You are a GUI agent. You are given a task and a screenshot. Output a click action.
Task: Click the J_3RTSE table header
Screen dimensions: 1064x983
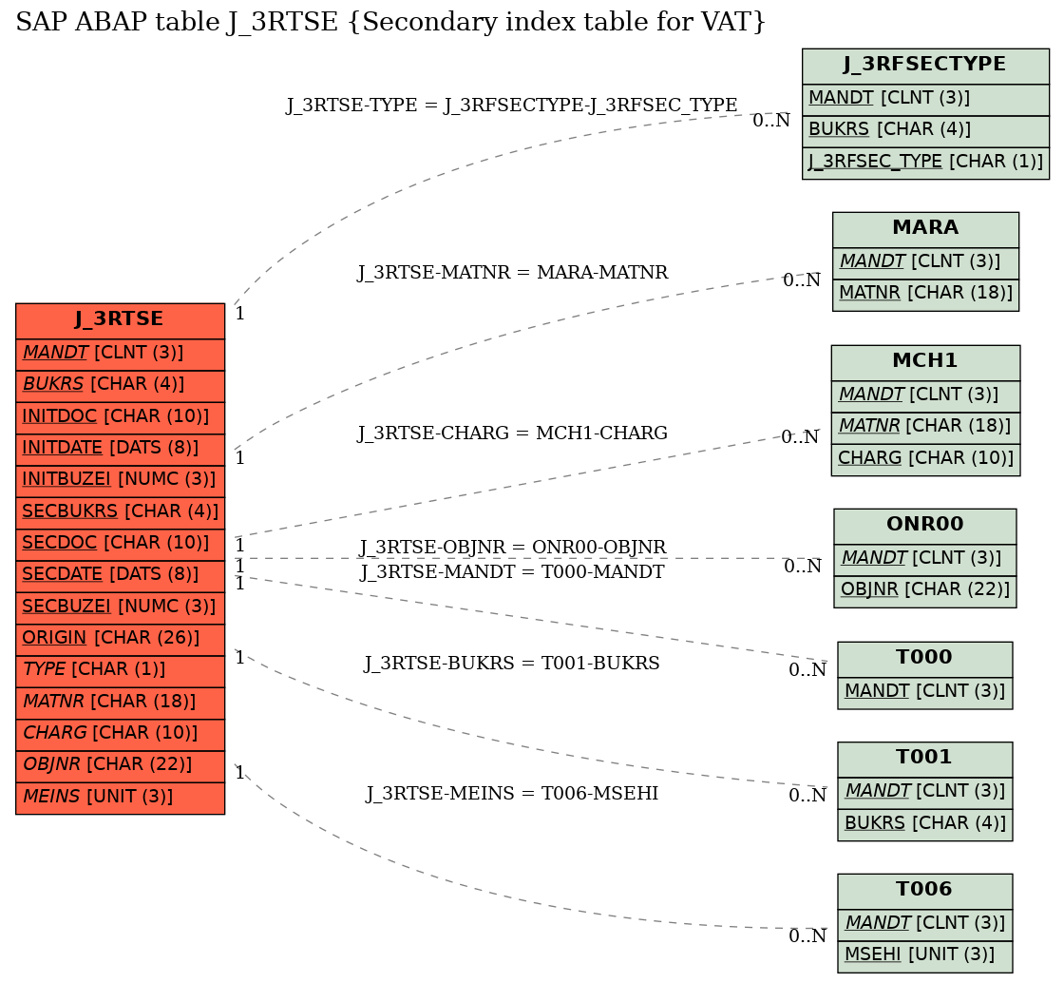(x=120, y=321)
